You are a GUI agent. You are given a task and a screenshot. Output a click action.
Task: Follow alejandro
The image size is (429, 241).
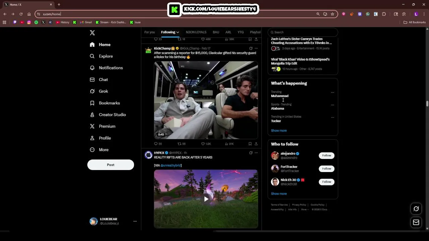[326, 155]
